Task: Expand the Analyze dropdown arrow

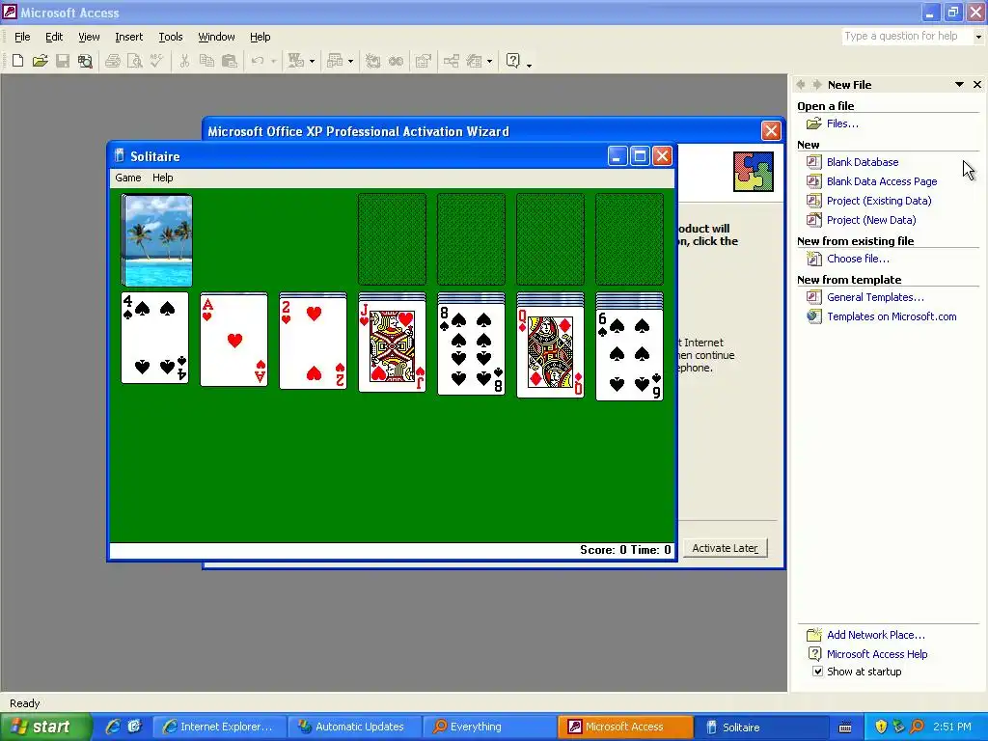Action: pyautogui.click(x=351, y=61)
